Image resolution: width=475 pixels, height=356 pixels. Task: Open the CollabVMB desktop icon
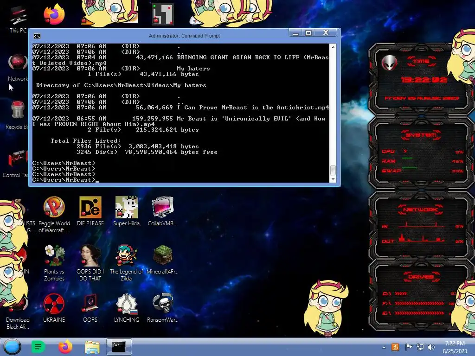pyautogui.click(x=163, y=211)
